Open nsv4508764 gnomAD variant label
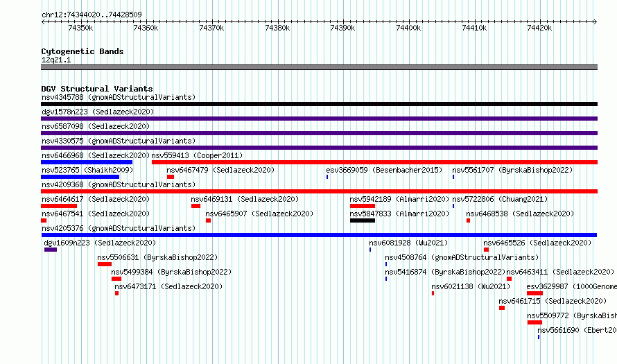617x364 pixels. tap(462, 257)
